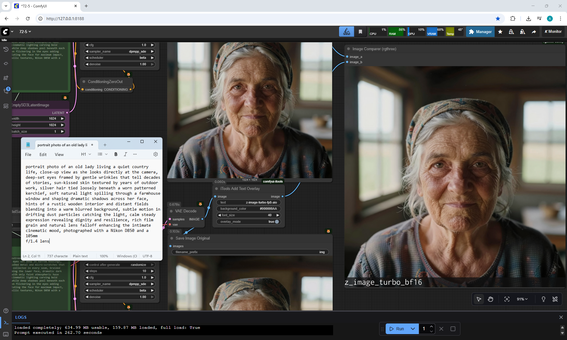
Task: Click the star icon next to Manager
Action: pos(500,32)
